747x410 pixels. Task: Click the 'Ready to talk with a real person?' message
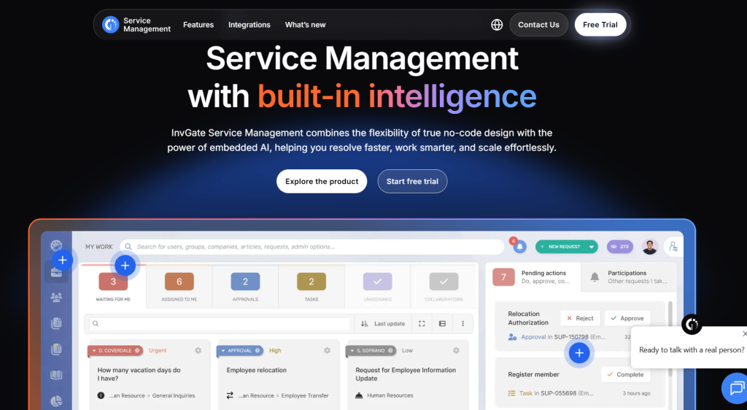coord(692,350)
